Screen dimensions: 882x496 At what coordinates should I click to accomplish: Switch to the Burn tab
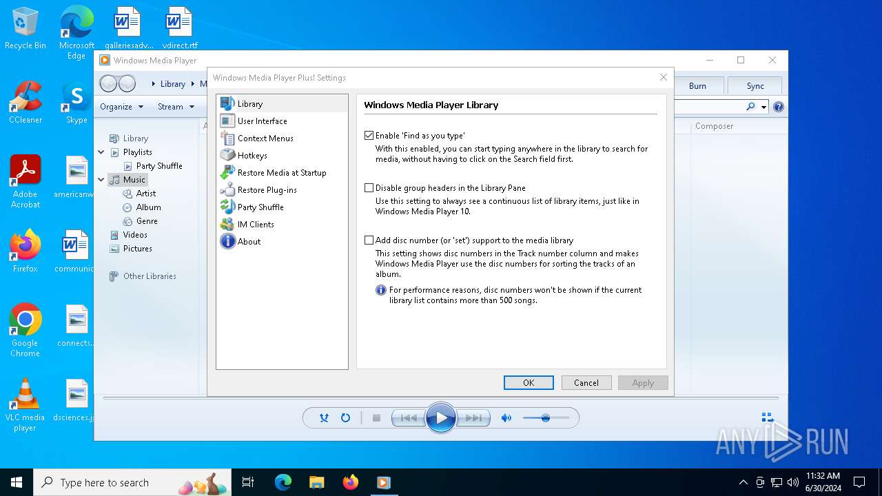(x=697, y=86)
